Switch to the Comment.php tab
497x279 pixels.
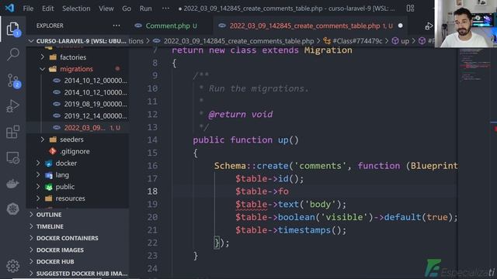[x=167, y=26]
